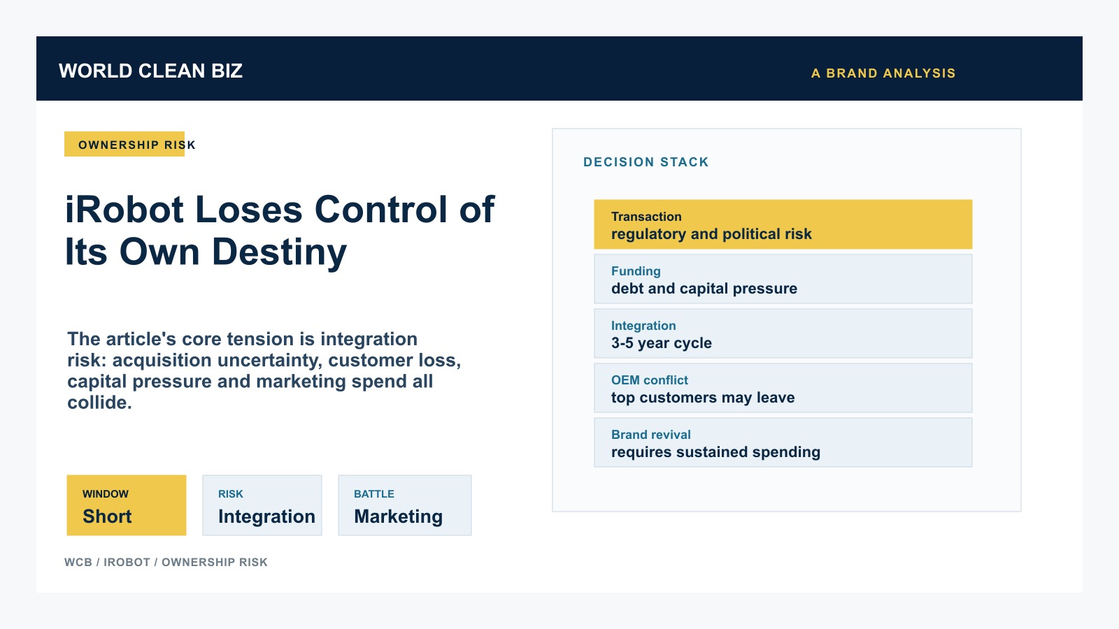Screen dimensions: 1119x629
Task: Select the OEM conflict top customers row
Action: pos(783,388)
